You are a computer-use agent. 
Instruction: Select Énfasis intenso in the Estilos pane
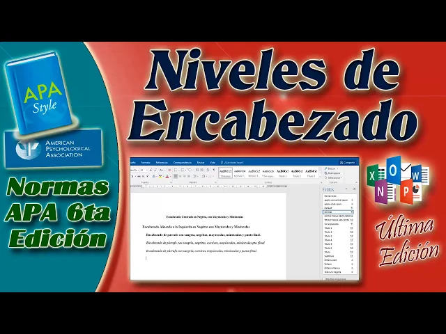click(x=338, y=268)
